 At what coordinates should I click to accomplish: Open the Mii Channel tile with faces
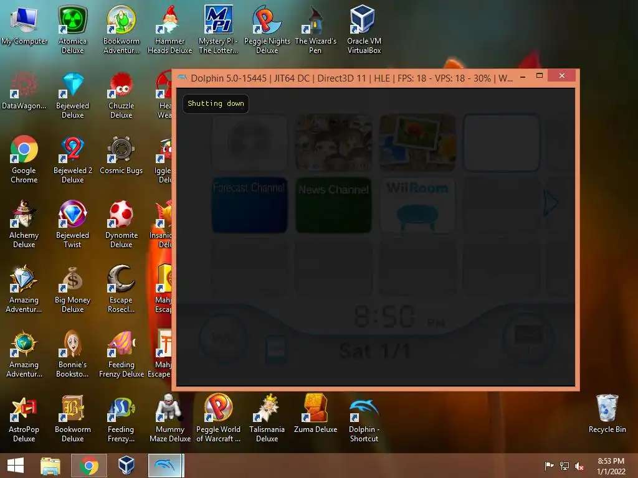(333, 143)
